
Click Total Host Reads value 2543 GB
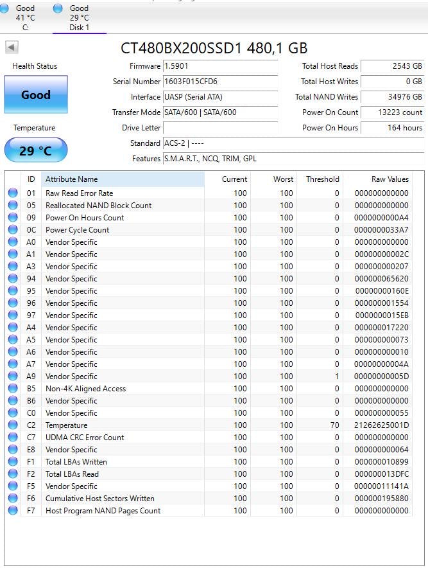pyautogui.click(x=392, y=66)
